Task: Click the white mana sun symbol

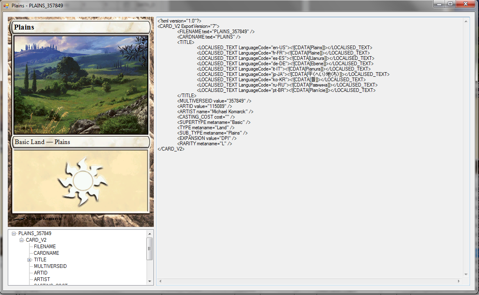Action: pos(82,181)
